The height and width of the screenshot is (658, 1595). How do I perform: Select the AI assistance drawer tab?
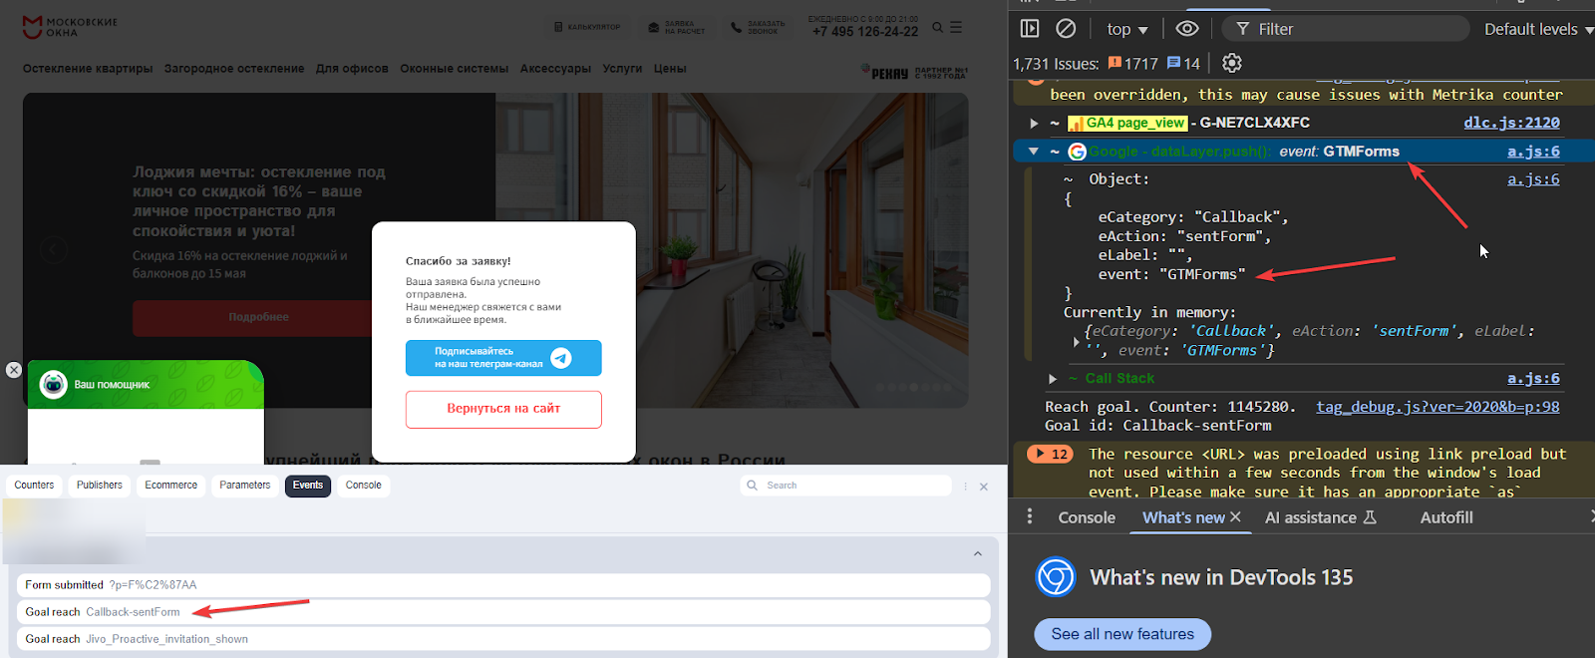click(1320, 517)
